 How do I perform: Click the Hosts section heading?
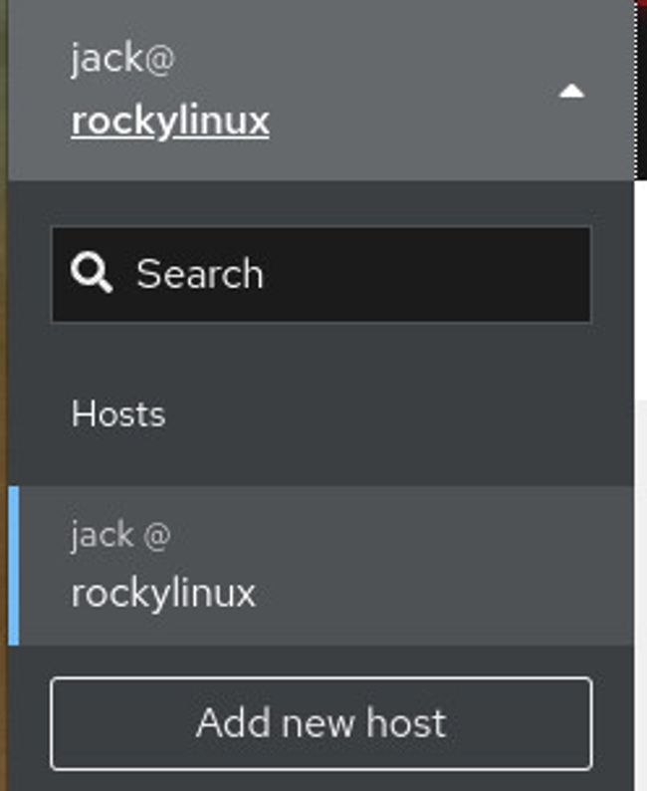click(118, 414)
